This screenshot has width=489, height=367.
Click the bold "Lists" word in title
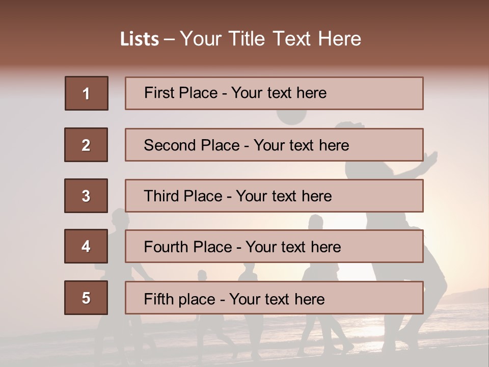point(140,39)
